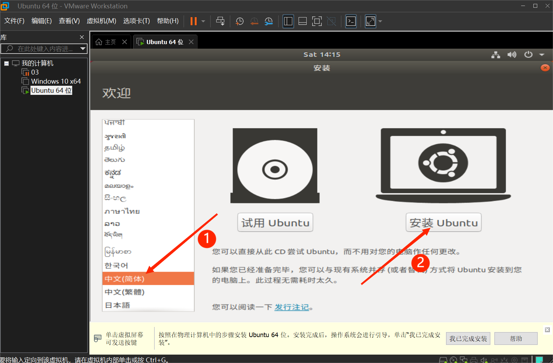Open the power options dropdown beside the pause button

(x=203, y=21)
